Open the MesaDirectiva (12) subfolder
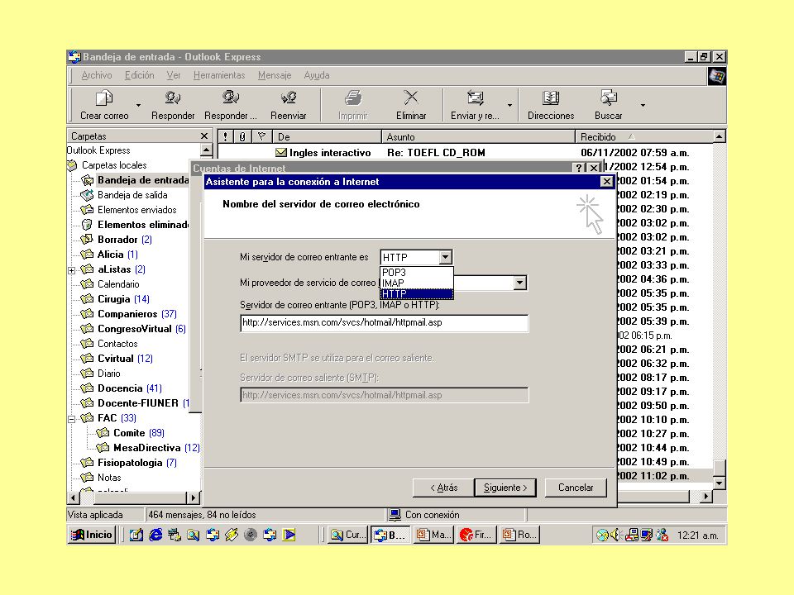Viewport: 794px width, 595px height. pos(156,448)
